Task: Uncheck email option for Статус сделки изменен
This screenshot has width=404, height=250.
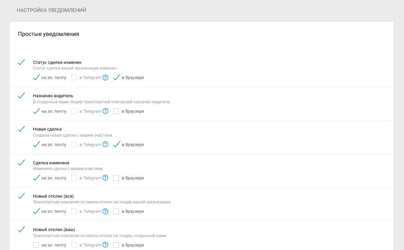Action: [36, 78]
